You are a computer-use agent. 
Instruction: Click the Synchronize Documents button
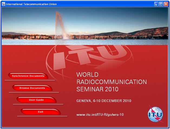click(x=28, y=76)
